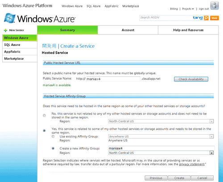
Task: Select SQL Azure in the sidebar
Action: point(20,45)
